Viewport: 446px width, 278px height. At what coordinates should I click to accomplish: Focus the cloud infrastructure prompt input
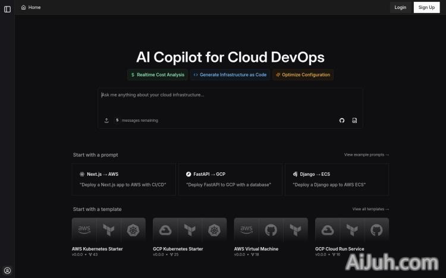pyautogui.click(x=230, y=100)
